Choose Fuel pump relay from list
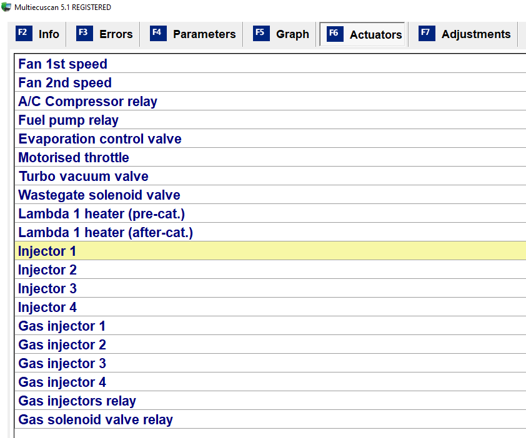This screenshot has width=526, height=438. (270, 120)
